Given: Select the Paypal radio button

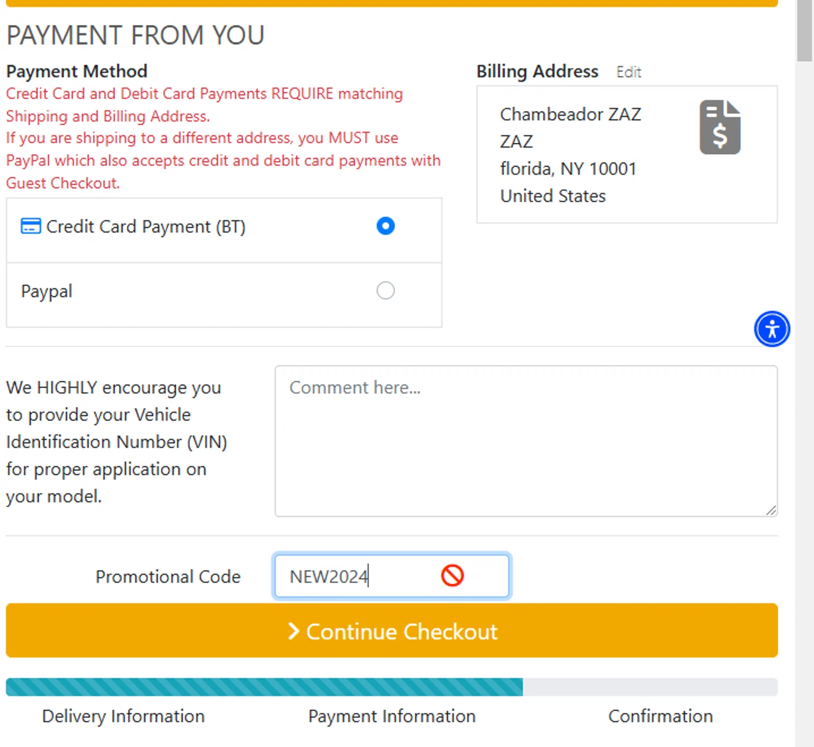Looking at the screenshot, I should tap(385, 290).
